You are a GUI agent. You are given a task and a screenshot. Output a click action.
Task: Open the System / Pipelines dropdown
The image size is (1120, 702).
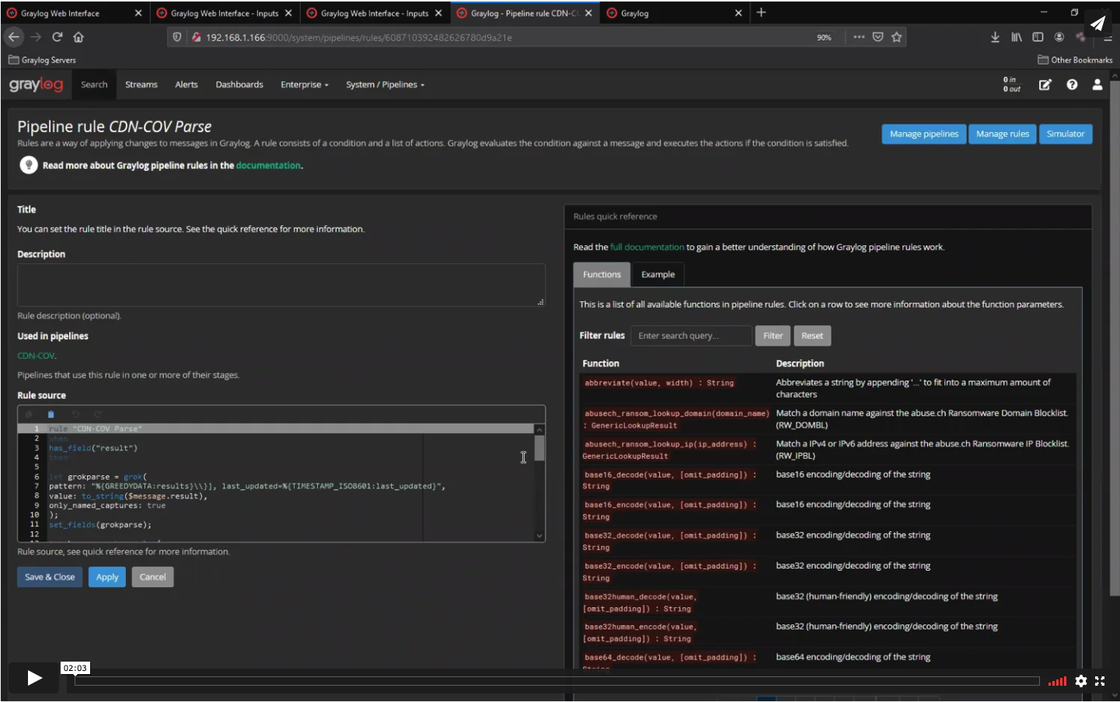(385, 85)
